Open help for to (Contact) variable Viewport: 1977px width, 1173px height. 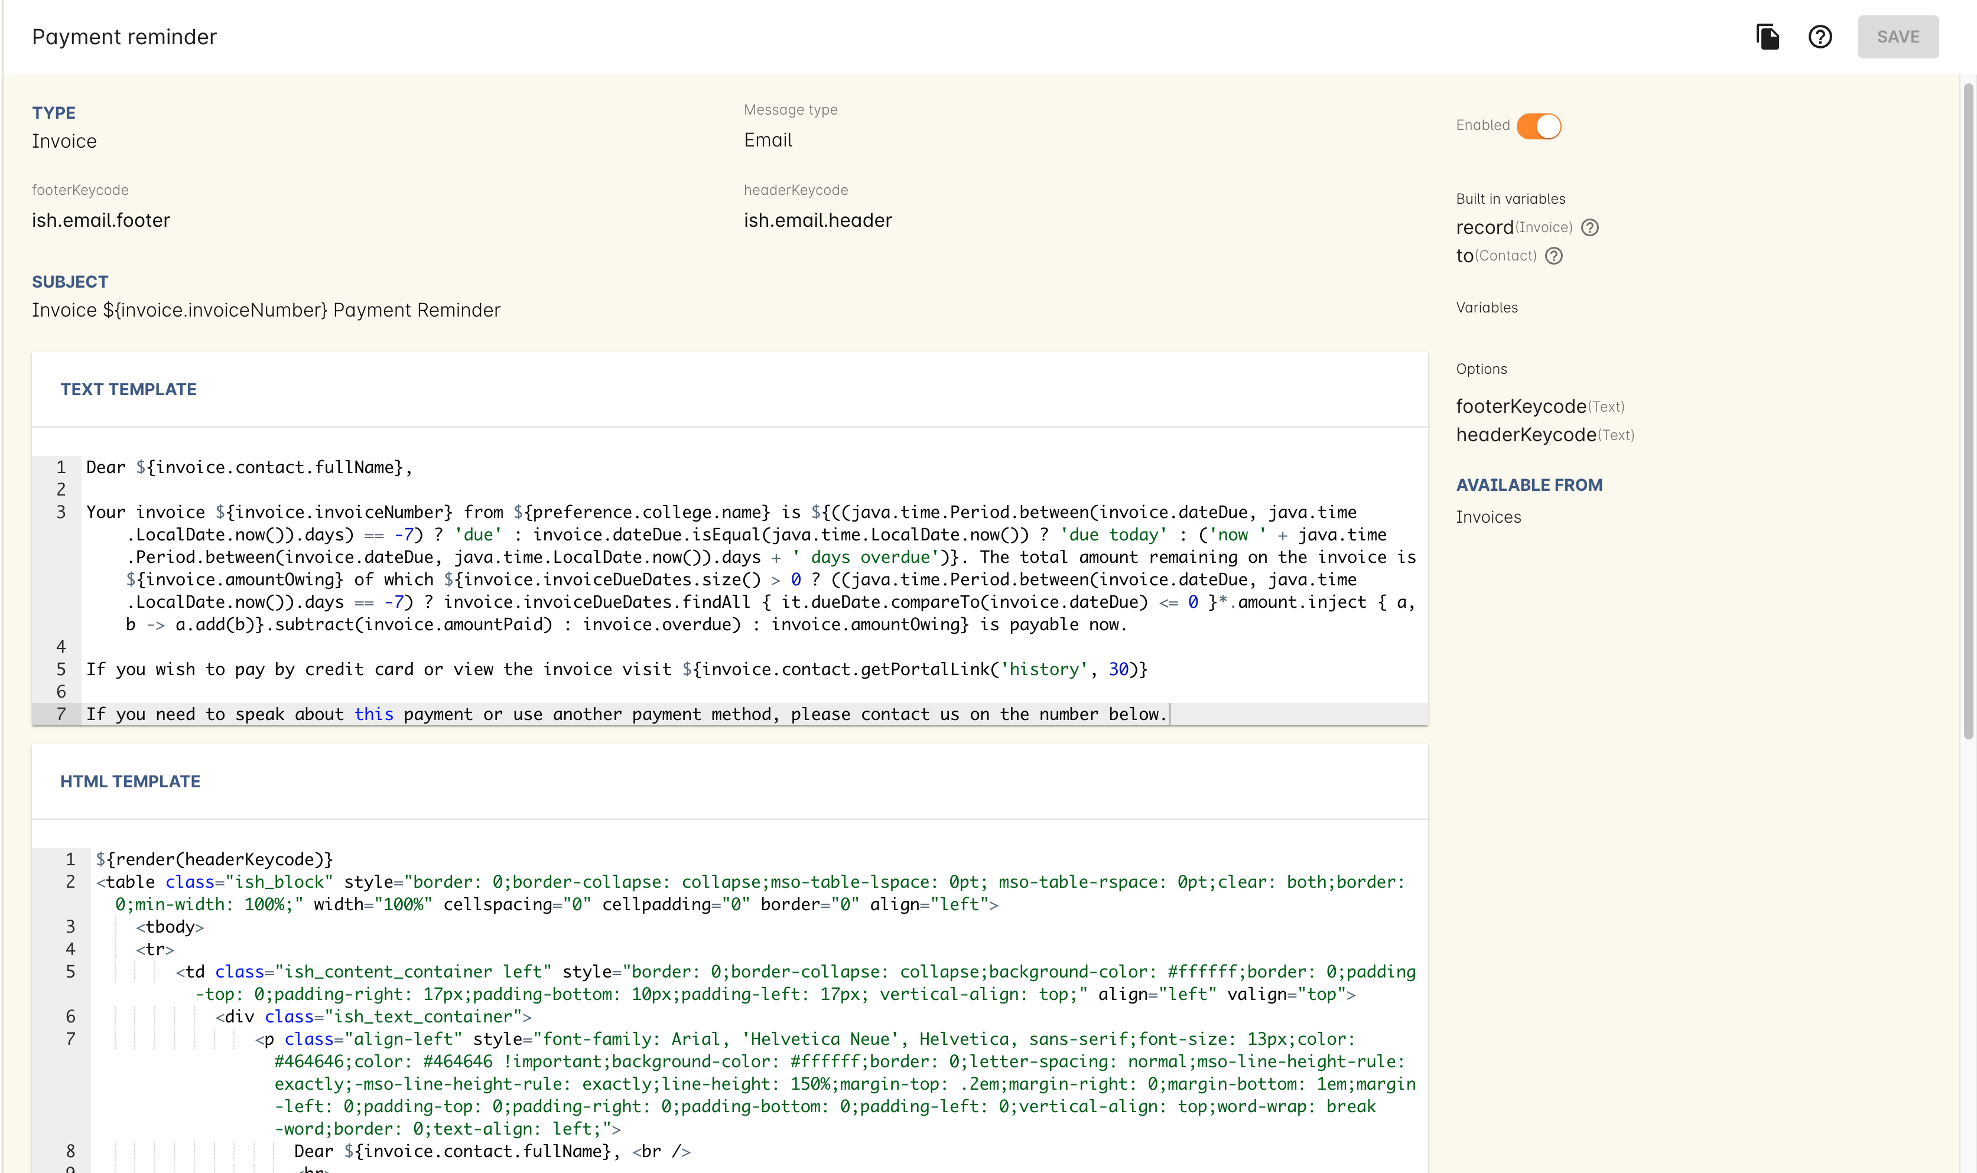[1553, 256]
